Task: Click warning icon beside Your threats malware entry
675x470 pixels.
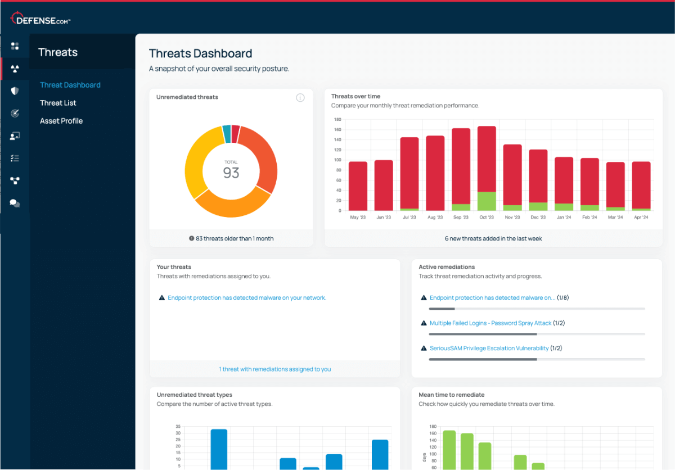Action: (162, 298)
